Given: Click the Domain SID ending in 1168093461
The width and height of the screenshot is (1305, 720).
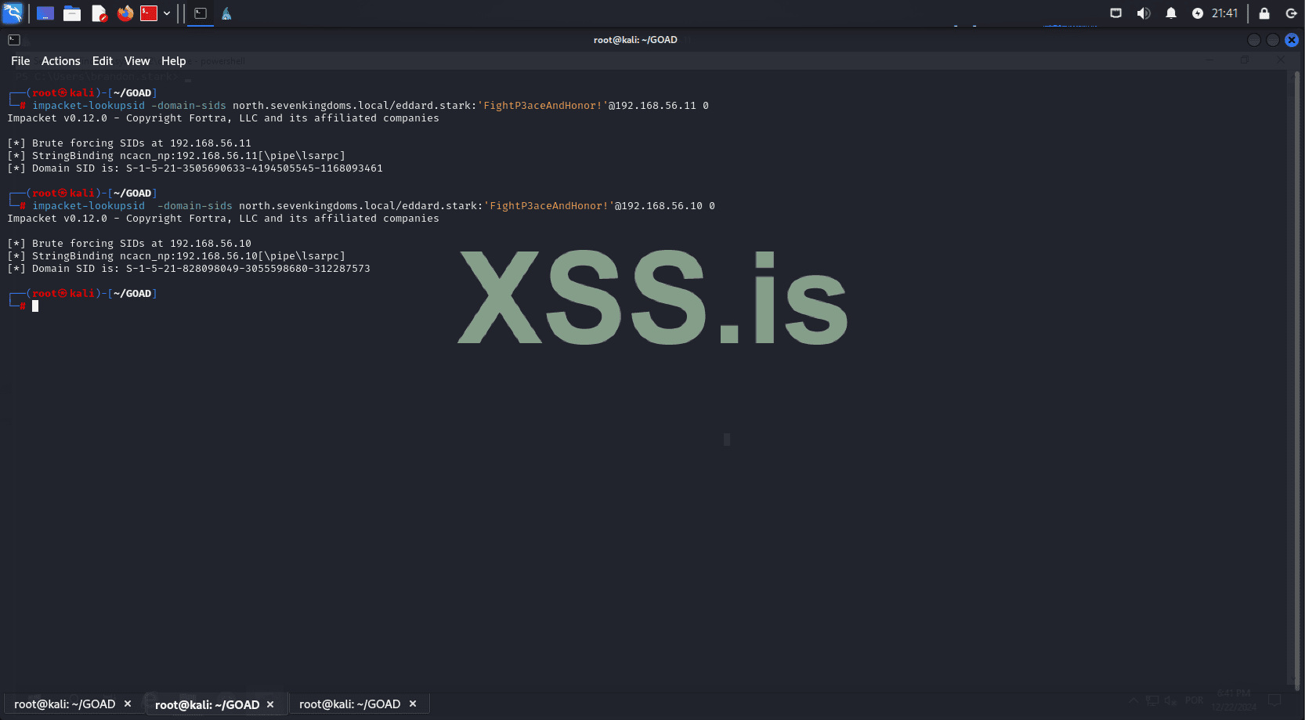Looking at the screenshot, I should tap(255, 168).
